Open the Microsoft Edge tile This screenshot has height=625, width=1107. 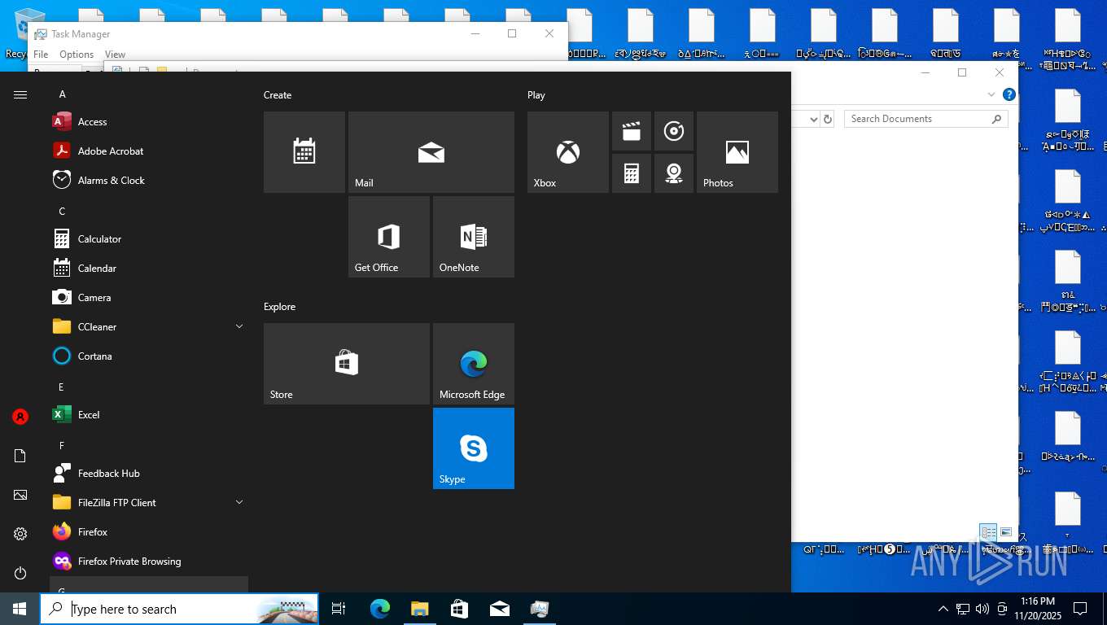tap(474, 364)
